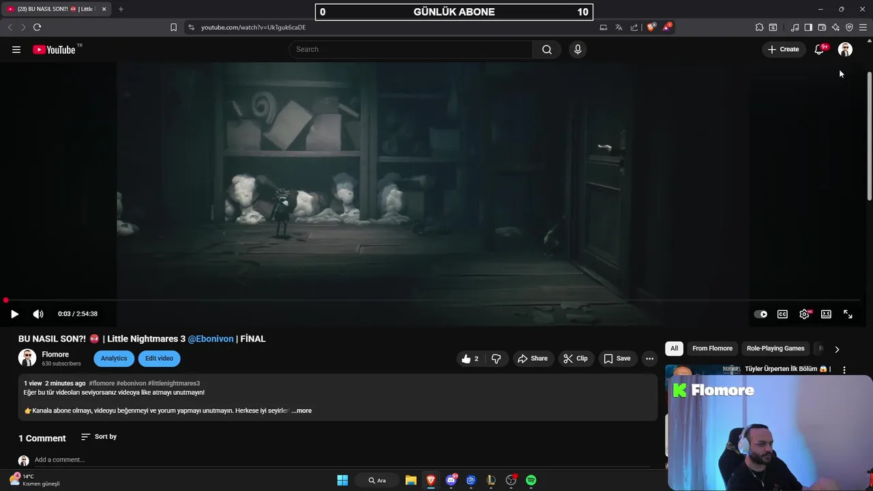Click the Add a comment field

341,460
